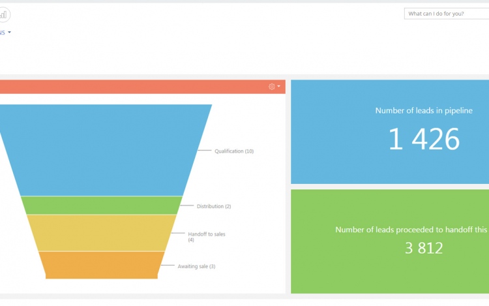Click the 'Awaiting sale (3)' label

(196, 266)
